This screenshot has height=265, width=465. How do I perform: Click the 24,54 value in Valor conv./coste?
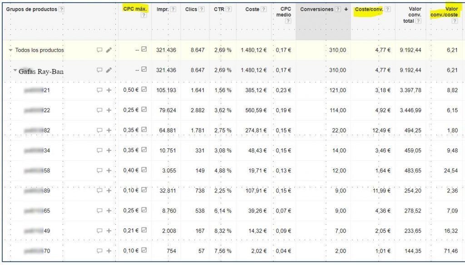pos(451,171)
